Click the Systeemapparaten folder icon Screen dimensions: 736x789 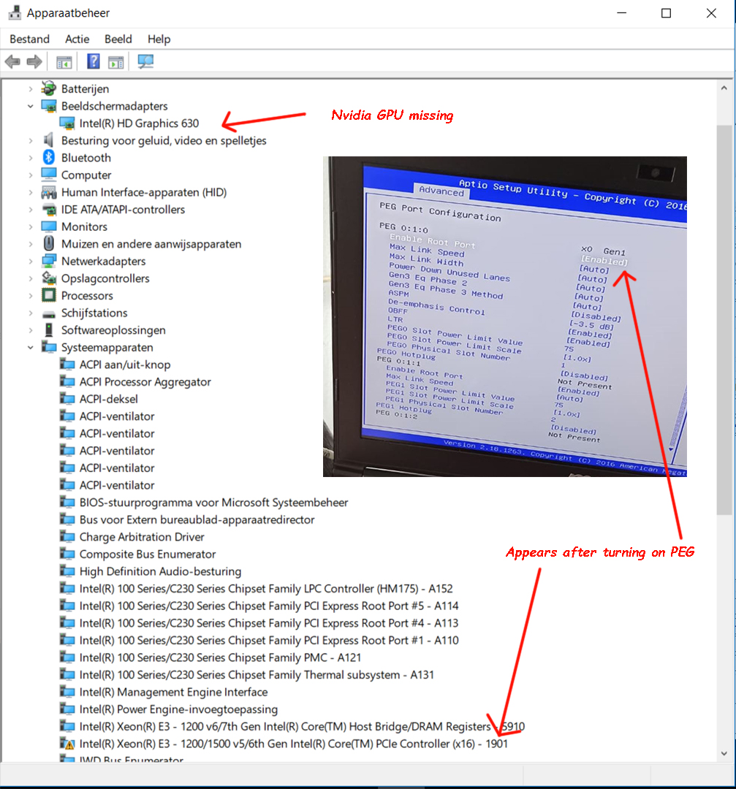click(49, 347)
